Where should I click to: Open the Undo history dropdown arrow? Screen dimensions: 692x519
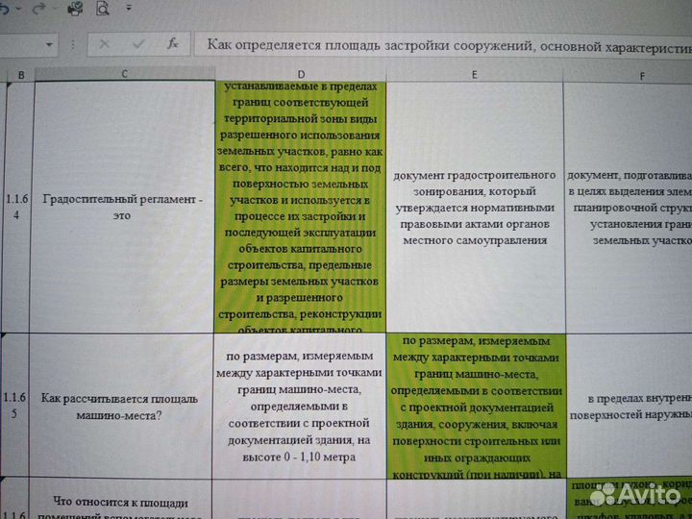pos(19,10)
